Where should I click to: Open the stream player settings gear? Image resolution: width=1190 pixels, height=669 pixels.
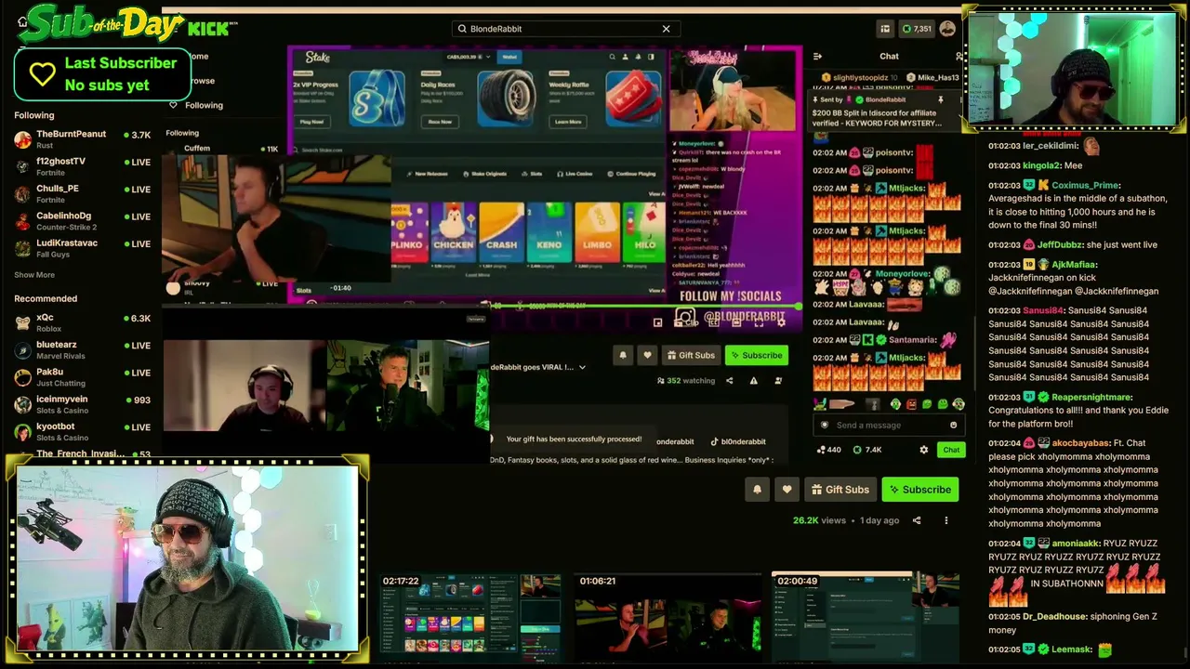[x=779, y=321]
